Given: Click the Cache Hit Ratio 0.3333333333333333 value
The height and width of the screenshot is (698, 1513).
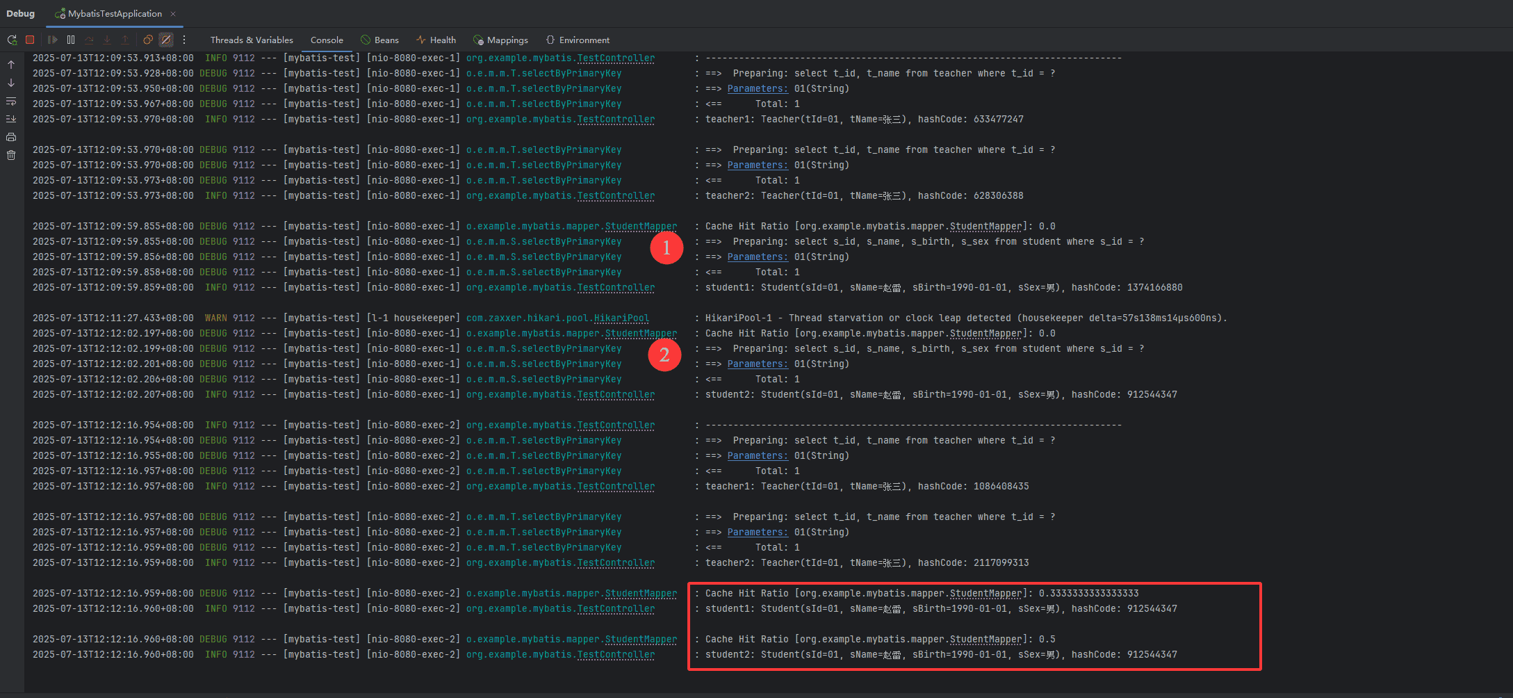Looking at the screenshot, I should [x=1088, y=593].
